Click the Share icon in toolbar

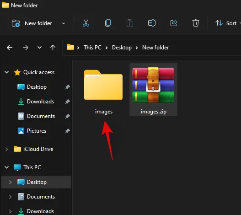coord(174,23)
